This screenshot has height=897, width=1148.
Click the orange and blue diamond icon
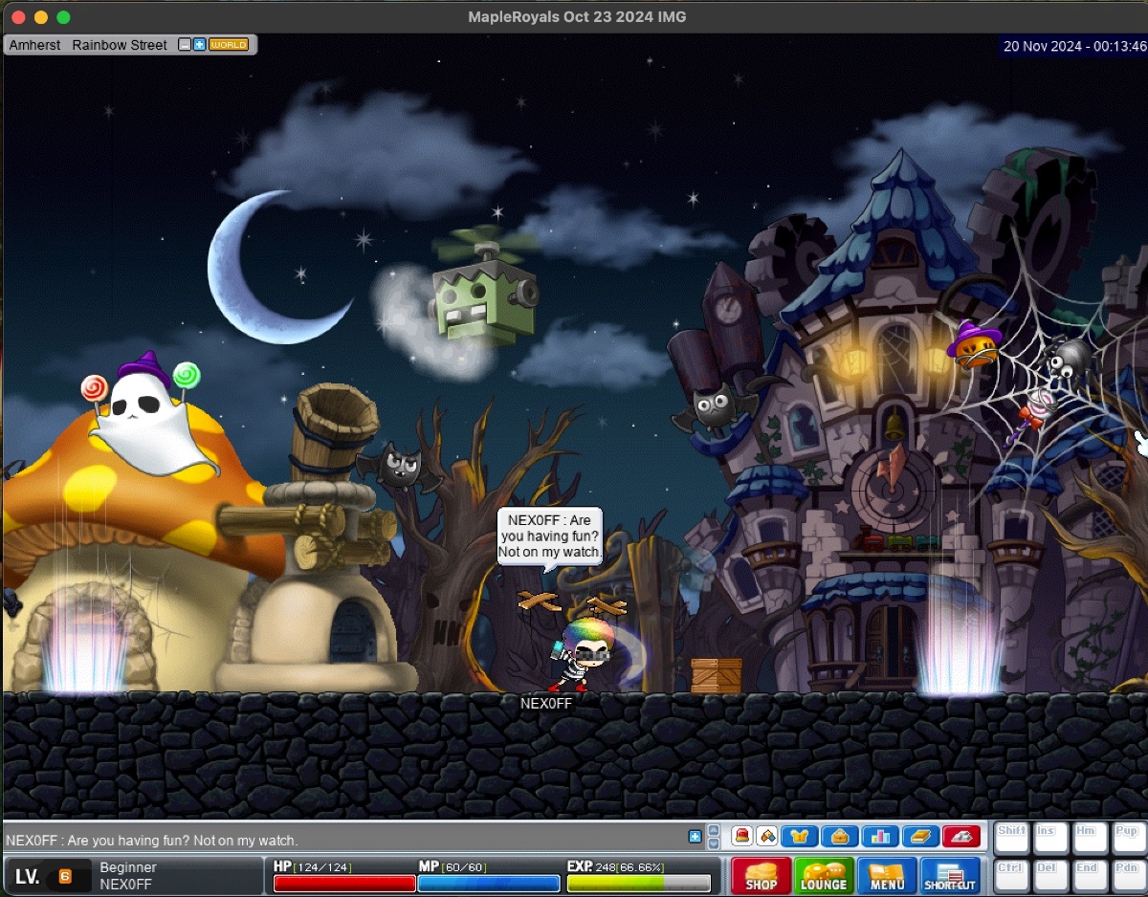pyautogui.click(x=766, y=837)
